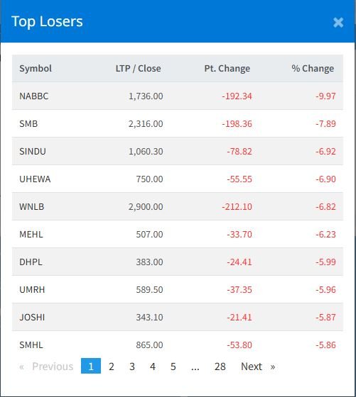Select the SINDU symbol
Image resolution: width=356 pixels, height=397 pixels.
[x=33, y=152]
